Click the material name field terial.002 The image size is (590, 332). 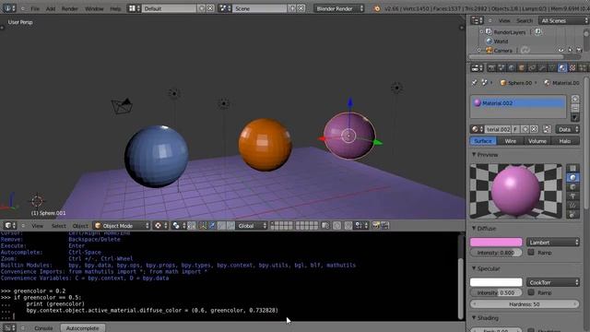[x=498, y=129]
